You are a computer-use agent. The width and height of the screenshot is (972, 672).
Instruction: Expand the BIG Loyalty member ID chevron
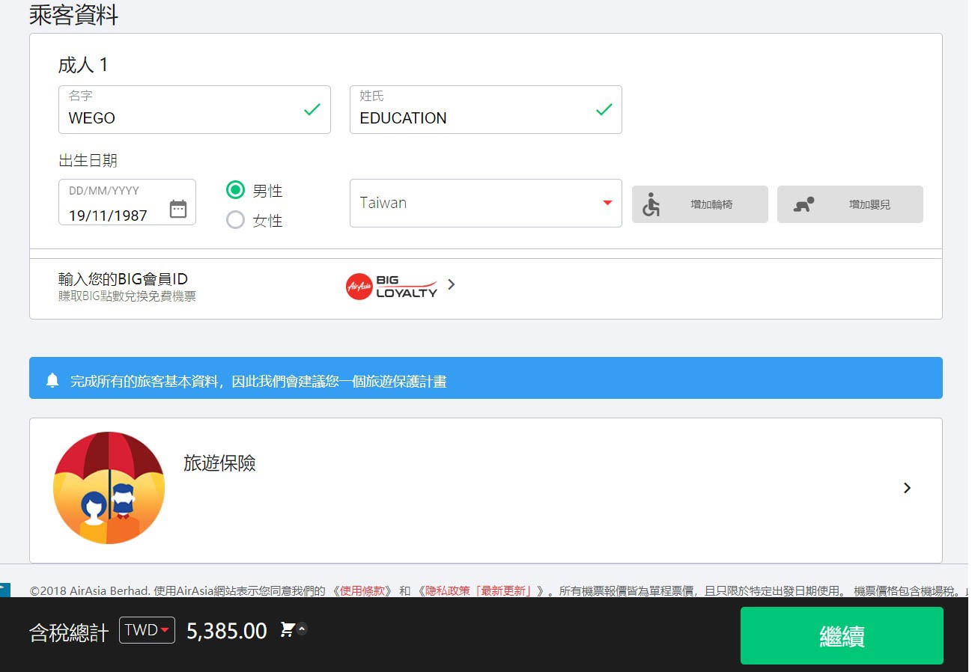pos(451,284)
